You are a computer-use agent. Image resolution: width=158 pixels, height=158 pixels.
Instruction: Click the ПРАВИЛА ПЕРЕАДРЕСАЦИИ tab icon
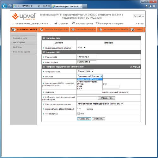[x=41, y=30]
